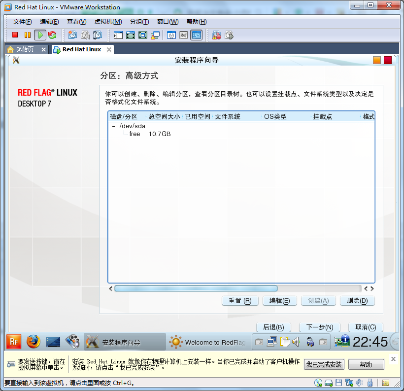Launch Firefox from the guest taskbar
This screenshot has width=404, height=391.
coord(34,342)
